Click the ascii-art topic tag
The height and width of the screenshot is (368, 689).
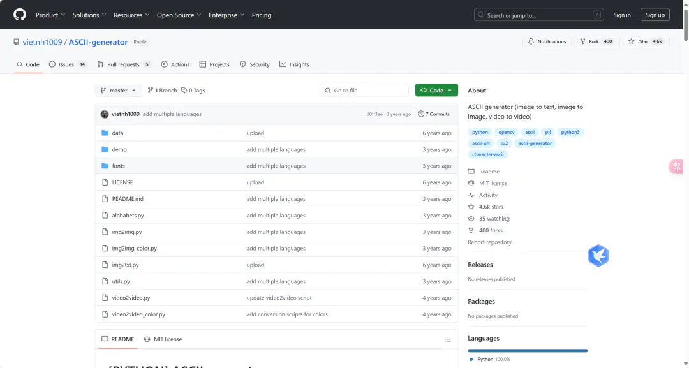pos(481,143)
